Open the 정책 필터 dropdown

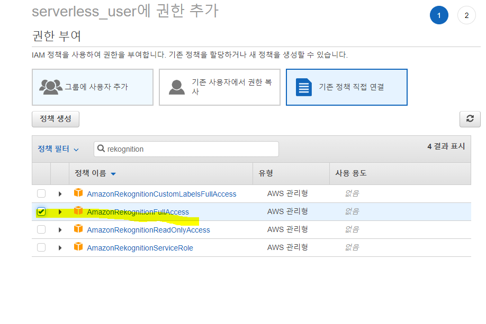pyautogui.click(x=58, y=149)
